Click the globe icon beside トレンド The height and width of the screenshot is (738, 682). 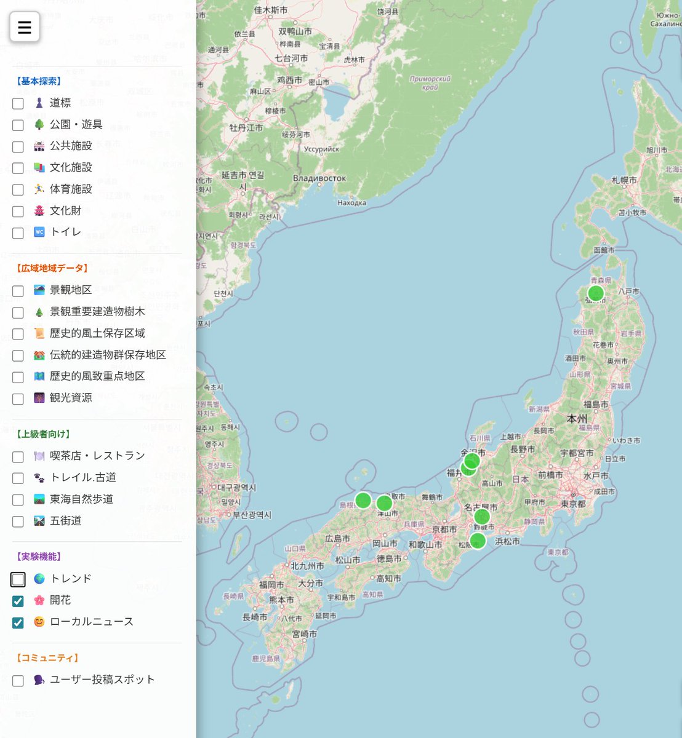(39, 578)
